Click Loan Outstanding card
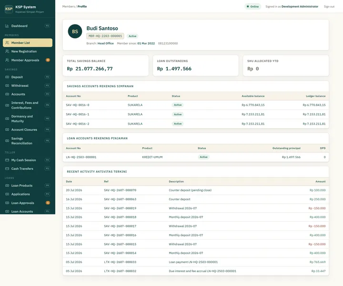This screenshot has width=343, height=286. pos(196,66)
